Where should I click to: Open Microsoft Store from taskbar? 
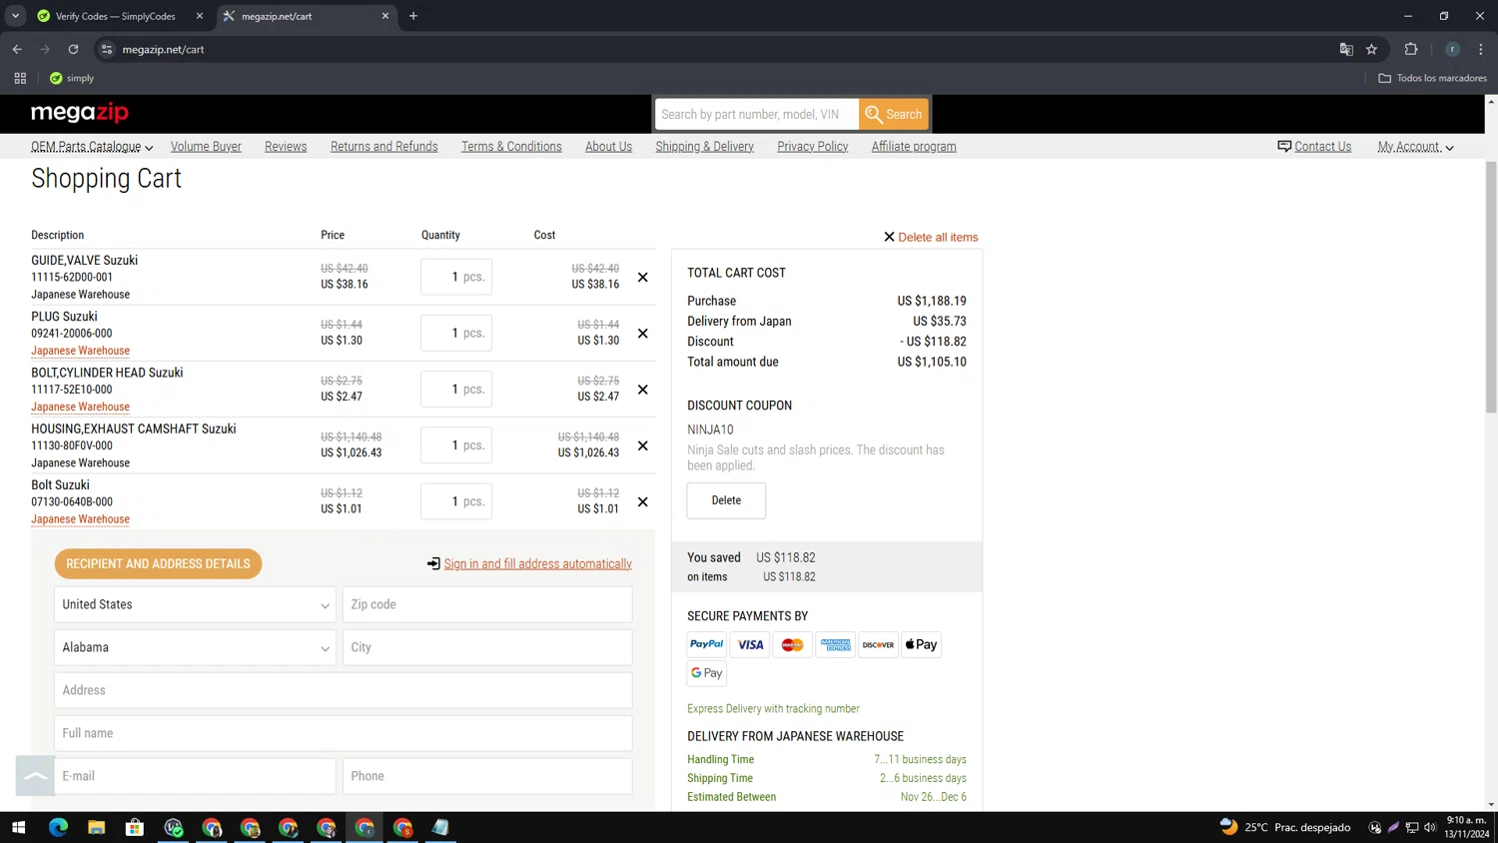coord(135,827)
